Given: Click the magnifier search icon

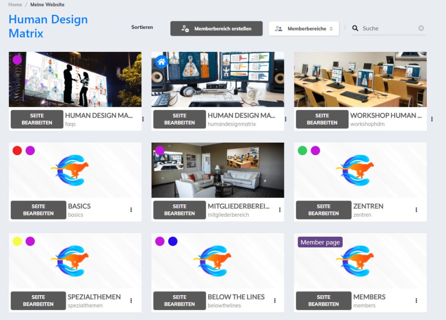Looking at the screenshot, I should [355, 28].
